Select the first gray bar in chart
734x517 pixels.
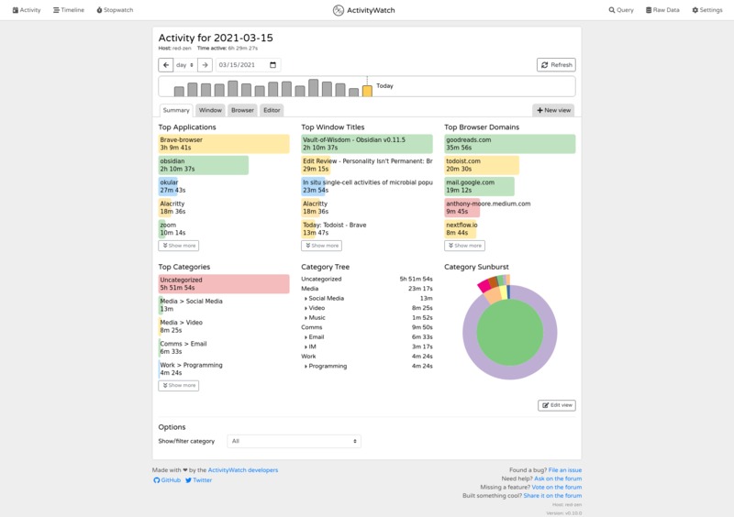point(179,92)
